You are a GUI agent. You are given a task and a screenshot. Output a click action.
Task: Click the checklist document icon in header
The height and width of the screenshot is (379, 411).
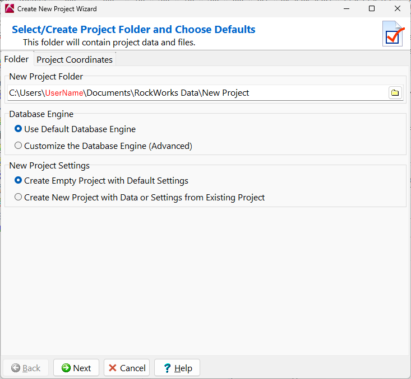(x=392, y=34)
